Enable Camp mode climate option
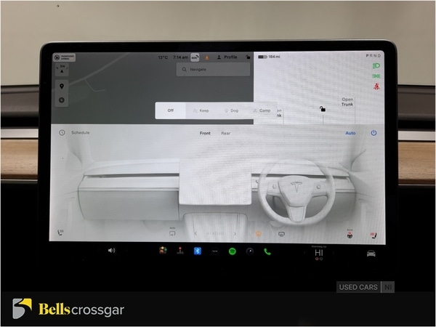The image size is (436, 327). pyautogui.click(x=262, y=110)
